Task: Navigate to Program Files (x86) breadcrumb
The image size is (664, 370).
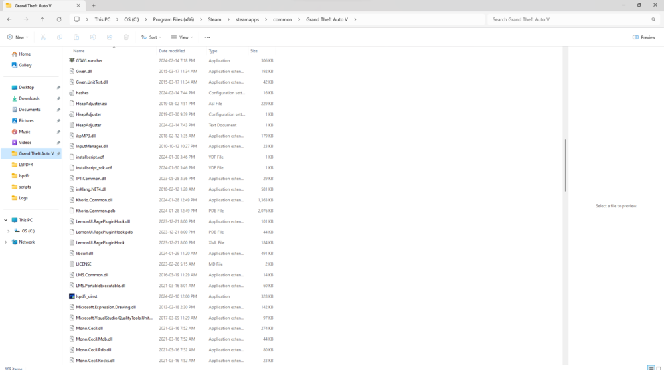Action: click(x=173, y=19)
